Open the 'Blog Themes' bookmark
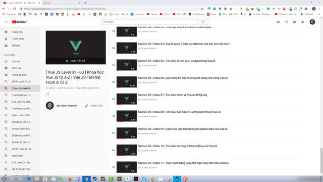 (x=196, y=14)
